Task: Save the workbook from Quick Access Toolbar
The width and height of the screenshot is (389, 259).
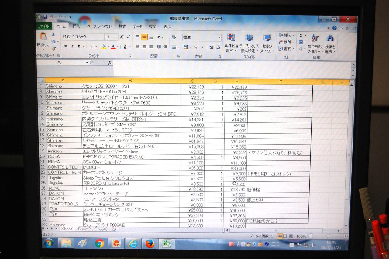Action: tap(45, 17)
